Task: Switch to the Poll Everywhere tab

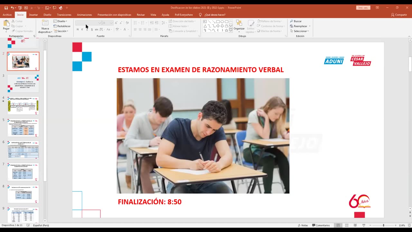Action: click(184, 15)
